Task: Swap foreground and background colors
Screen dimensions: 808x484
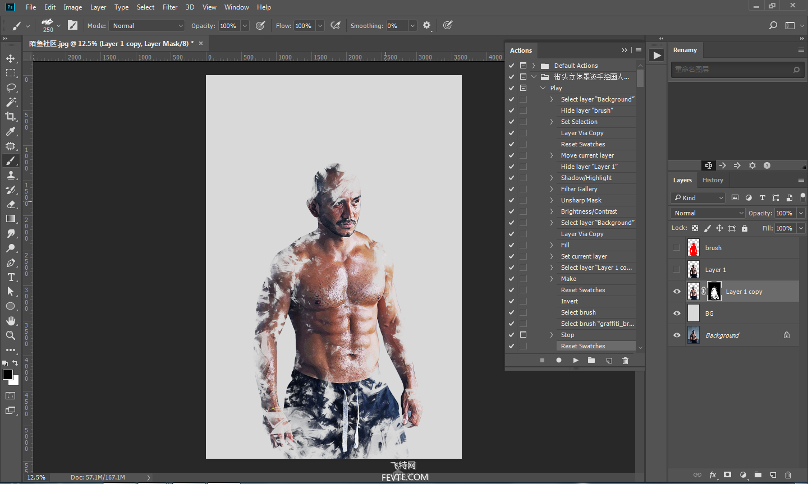Action: click(15, 363)
